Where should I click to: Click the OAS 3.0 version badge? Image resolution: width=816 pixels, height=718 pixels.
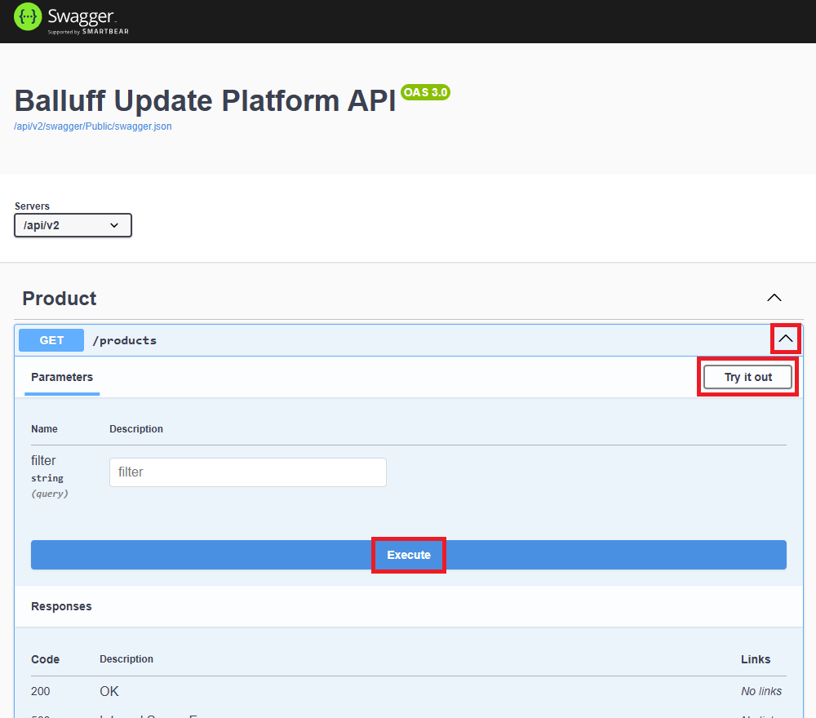425,92
